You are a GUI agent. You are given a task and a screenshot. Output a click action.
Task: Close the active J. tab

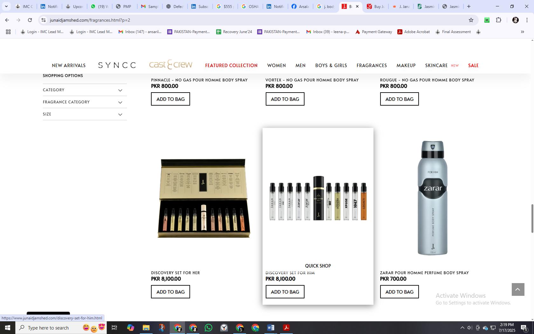tap(357, 6)
